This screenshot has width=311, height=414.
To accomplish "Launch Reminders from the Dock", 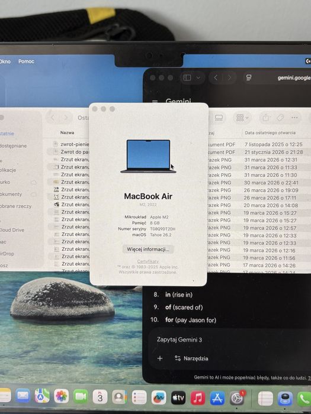I will [139, 397].
